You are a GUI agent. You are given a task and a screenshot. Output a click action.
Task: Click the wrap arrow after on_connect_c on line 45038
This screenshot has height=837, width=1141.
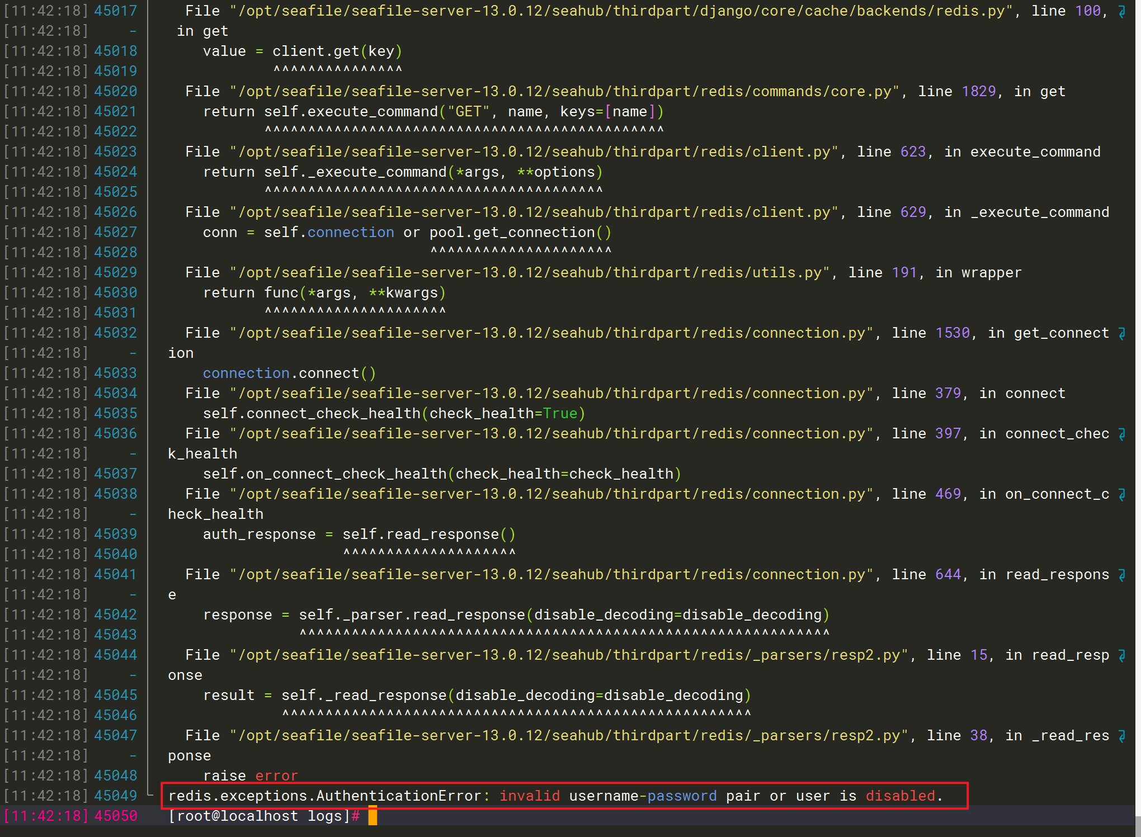(x=1121, y=494)
